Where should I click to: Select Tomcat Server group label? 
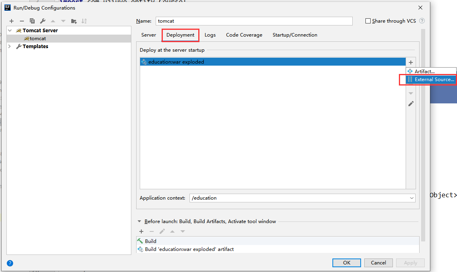(x=40, y=30)
